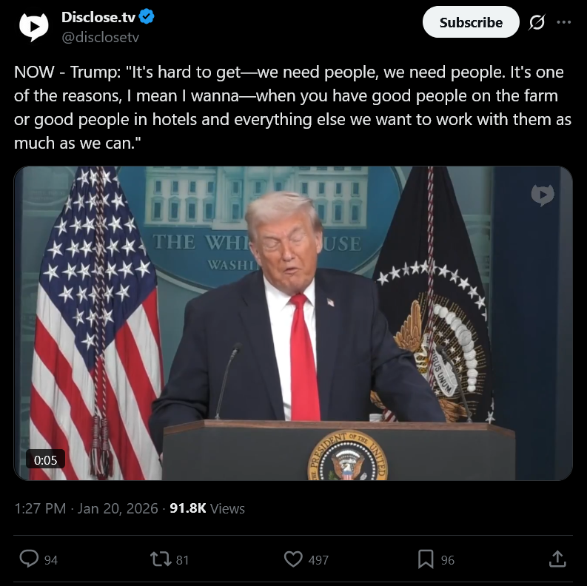Open the reply comment icon
587x586 pixels.
(x=29, y=559)
